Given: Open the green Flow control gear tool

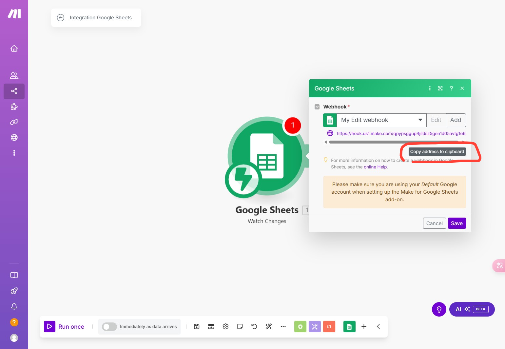Looking at the screenshot, I should (x=300, y=326).
